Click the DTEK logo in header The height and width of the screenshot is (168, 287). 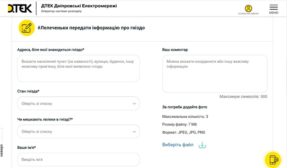20,9
